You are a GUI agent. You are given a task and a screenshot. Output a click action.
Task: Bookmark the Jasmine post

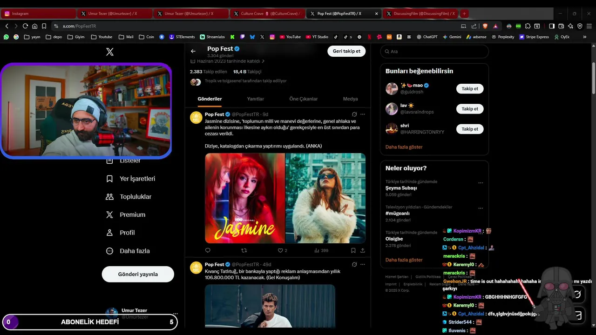[x=353, y=250]
